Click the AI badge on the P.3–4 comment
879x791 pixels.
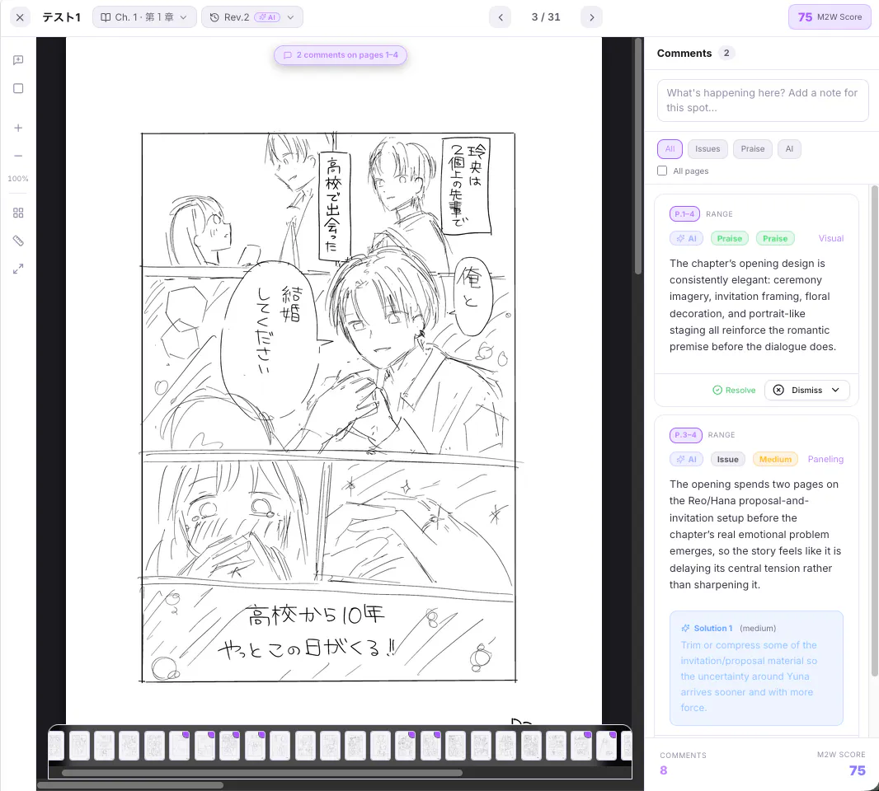click(x=686, y=460)
